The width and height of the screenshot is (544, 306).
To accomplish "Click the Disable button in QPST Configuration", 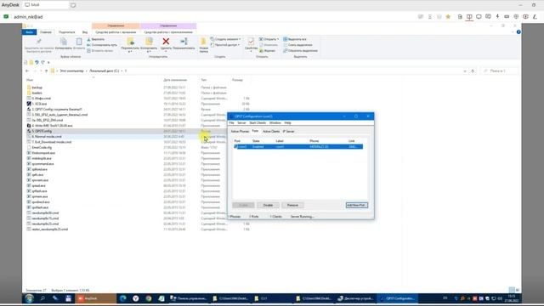I will pos(268,205).
